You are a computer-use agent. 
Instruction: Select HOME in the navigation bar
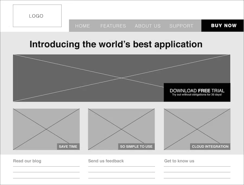82,26
